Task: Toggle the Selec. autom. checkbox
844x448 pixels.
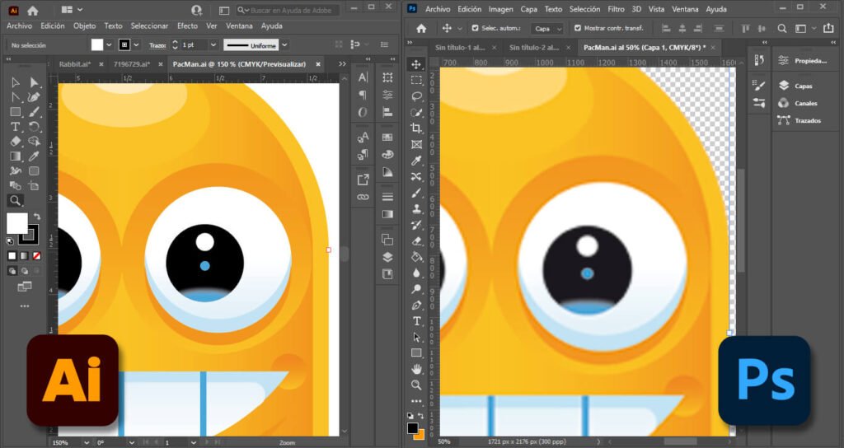Action: [x=475, y=28]
